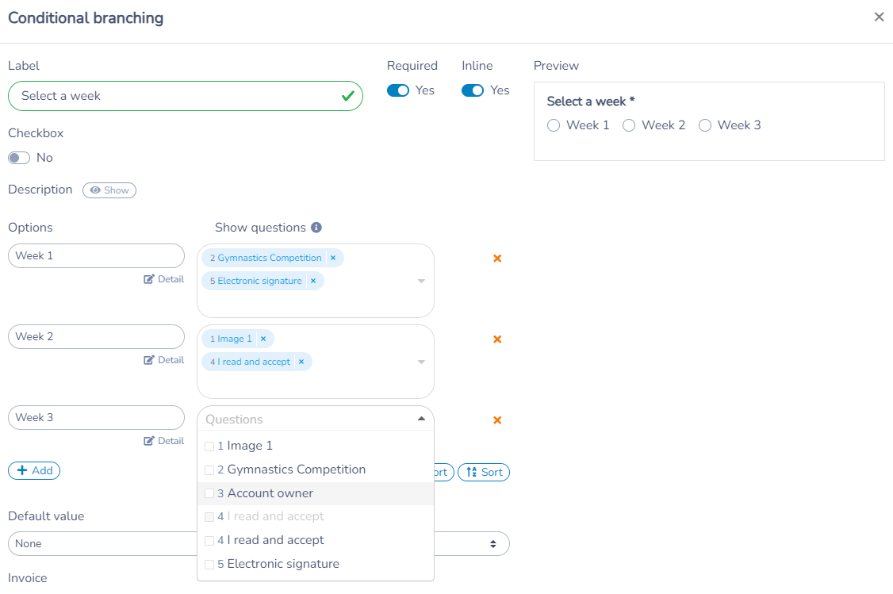Edit the Label input field
893x594 pixels.
pos(186,96)
